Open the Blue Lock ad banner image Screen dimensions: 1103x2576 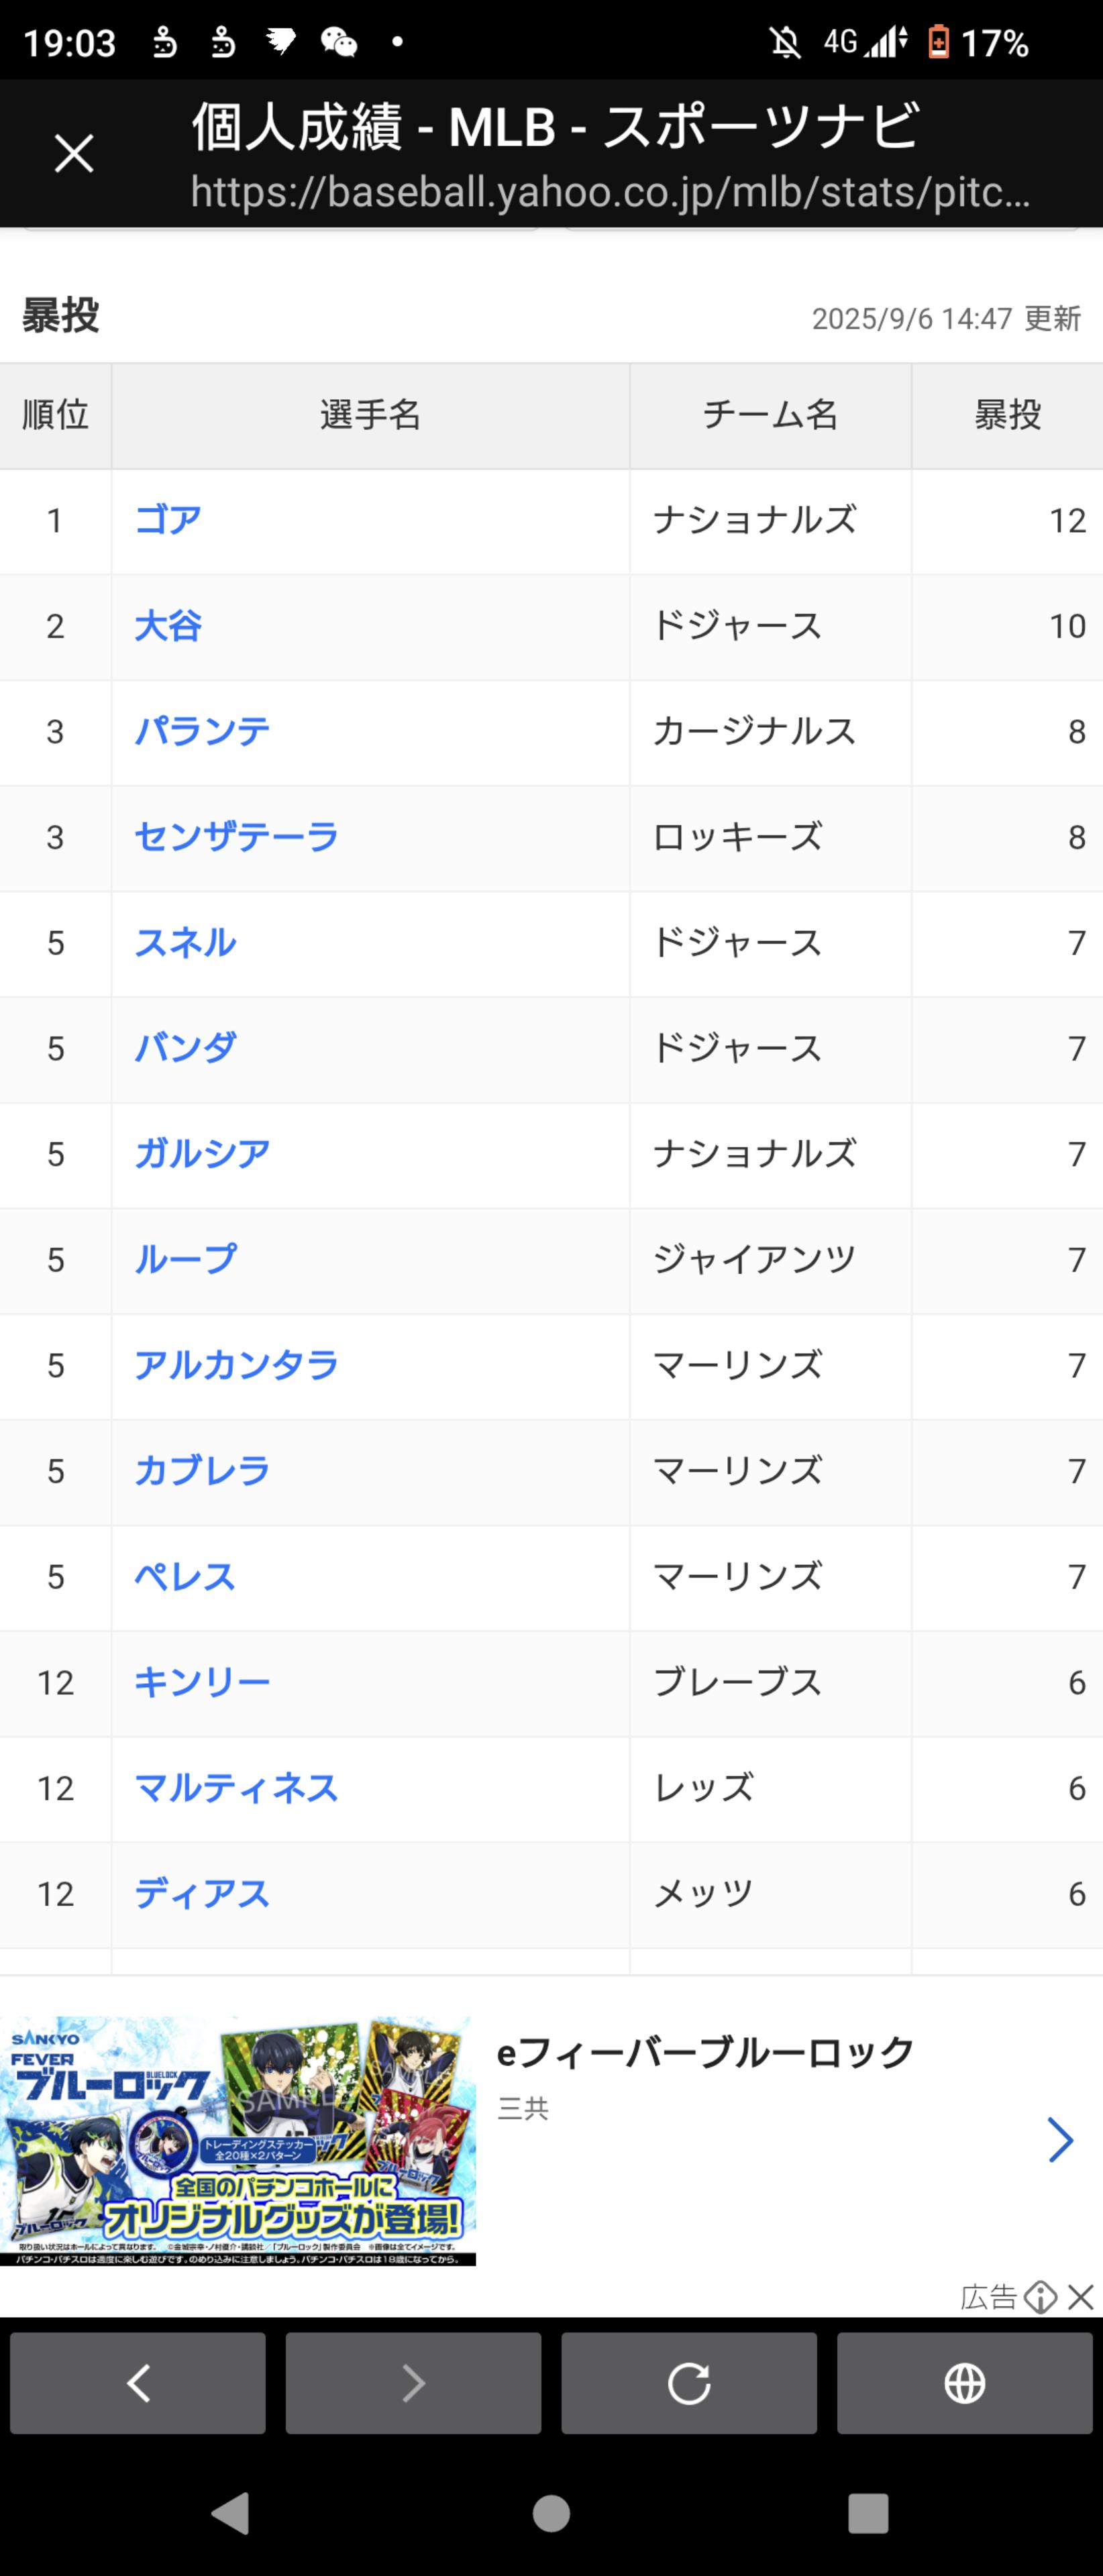[238, 2140]
